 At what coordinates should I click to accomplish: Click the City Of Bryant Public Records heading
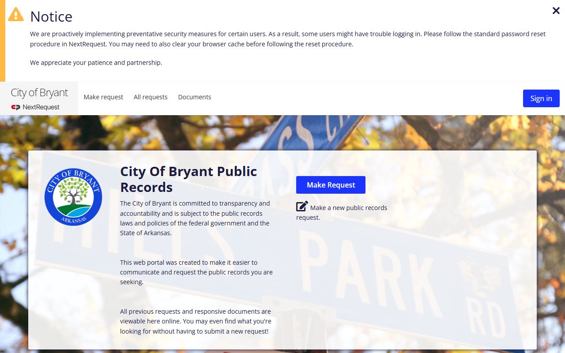coord(188,179)
